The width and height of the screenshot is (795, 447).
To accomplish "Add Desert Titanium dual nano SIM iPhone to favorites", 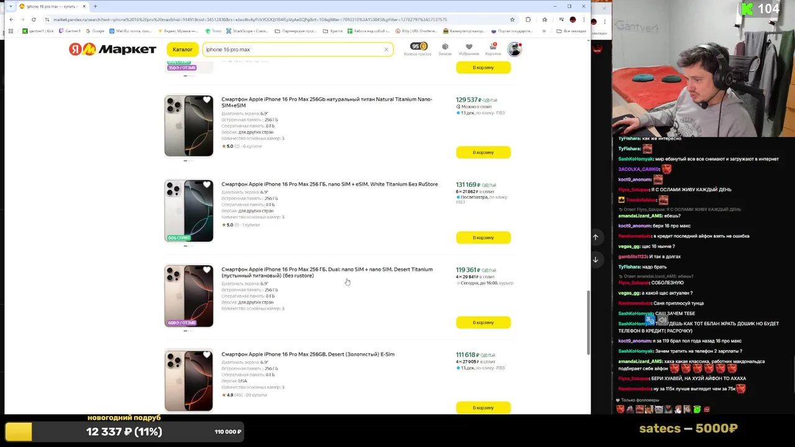I will coord(207,270).
